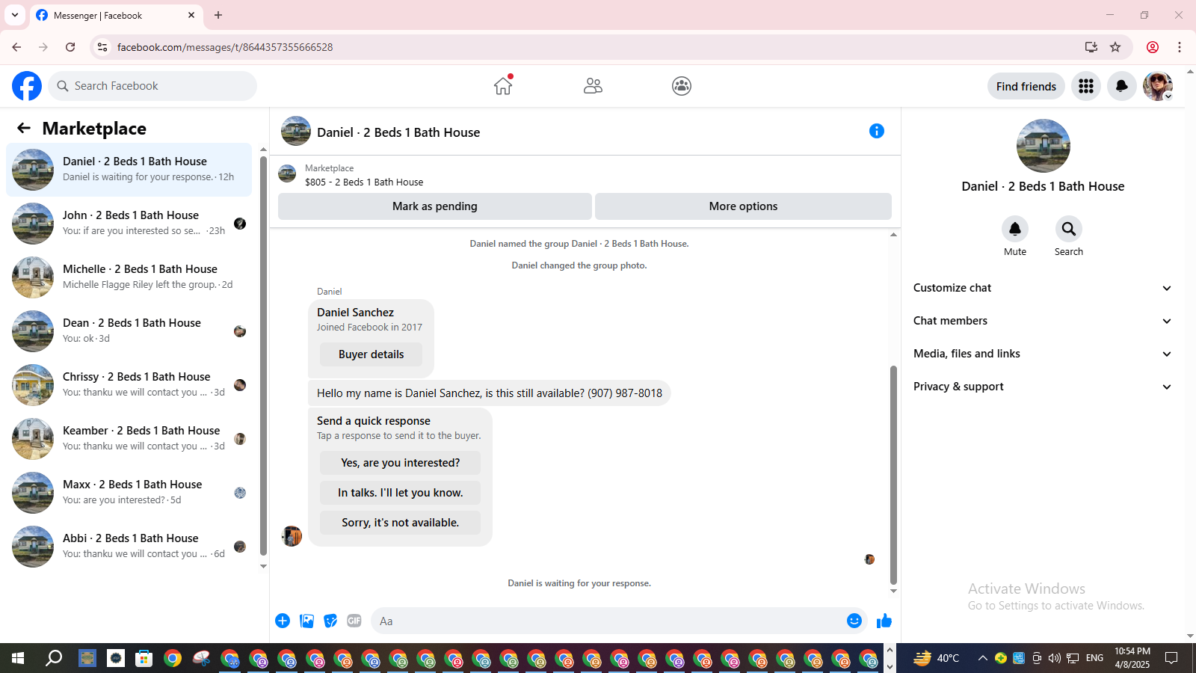Click Mark as pending button
Image resolution: width=1196 pixels, height=673 pixels.
coord(435,206)
